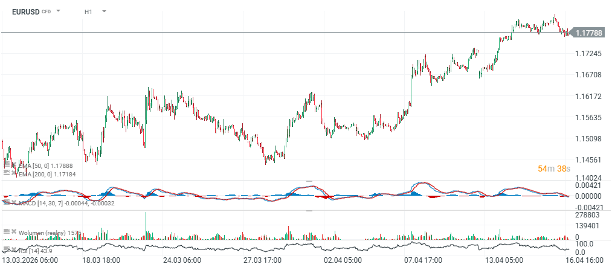This screenshot has width=612, height=270.
Task: Click the current price tag 1.17788
Action: tap(588, 33)
